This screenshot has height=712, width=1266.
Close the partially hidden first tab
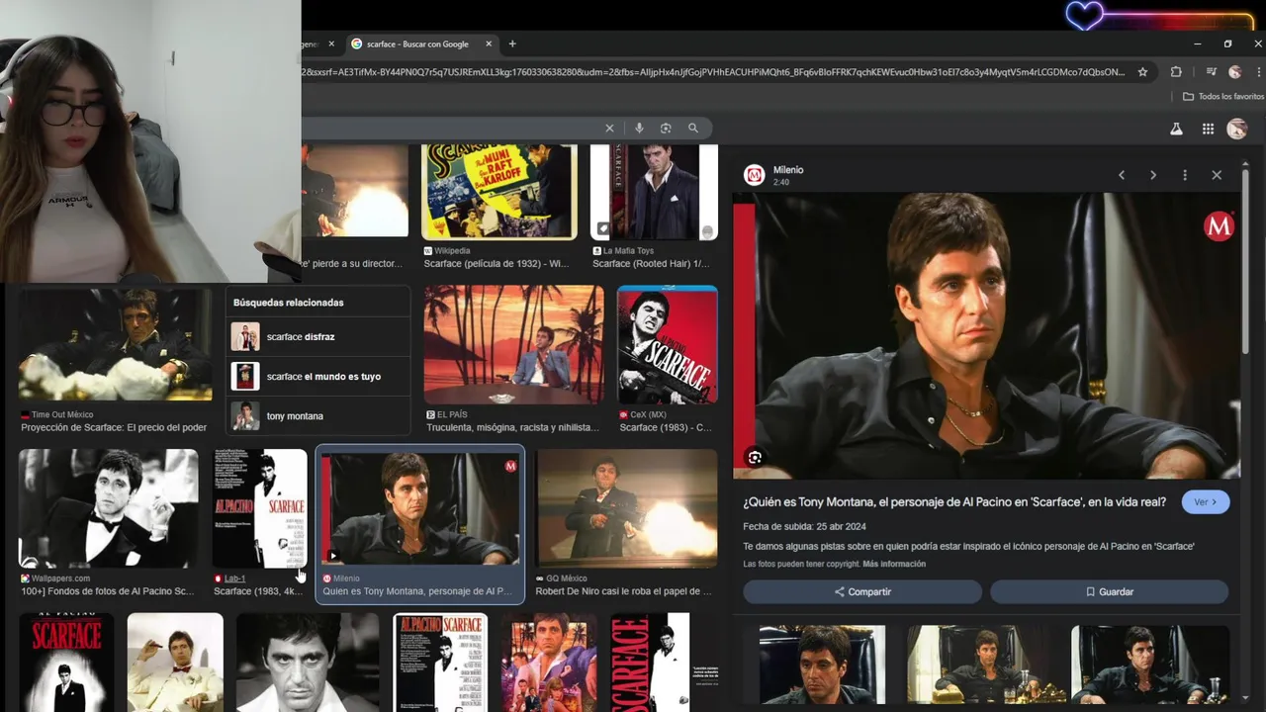click(x=331, y=44)
